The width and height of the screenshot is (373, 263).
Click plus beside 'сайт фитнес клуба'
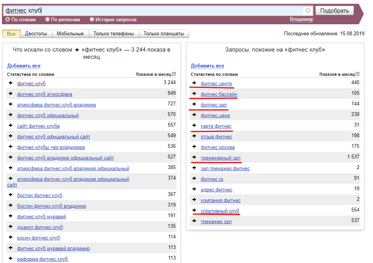[11, 125]
